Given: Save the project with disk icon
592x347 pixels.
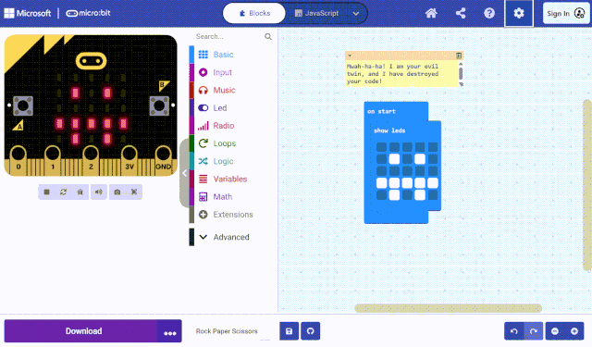Looking at the screenshot, I should click(x=290, y=331).
